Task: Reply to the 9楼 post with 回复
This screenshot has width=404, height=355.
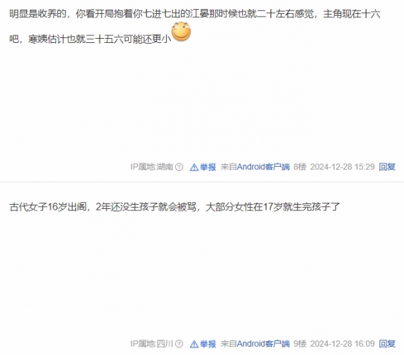Action: (387, 344)
